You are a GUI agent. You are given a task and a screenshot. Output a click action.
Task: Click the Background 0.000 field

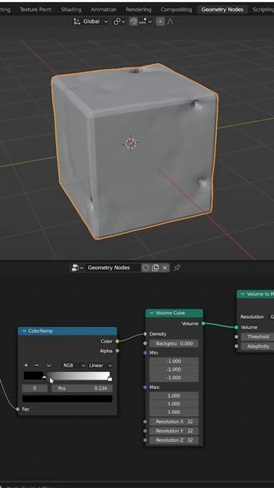point(174,344)
